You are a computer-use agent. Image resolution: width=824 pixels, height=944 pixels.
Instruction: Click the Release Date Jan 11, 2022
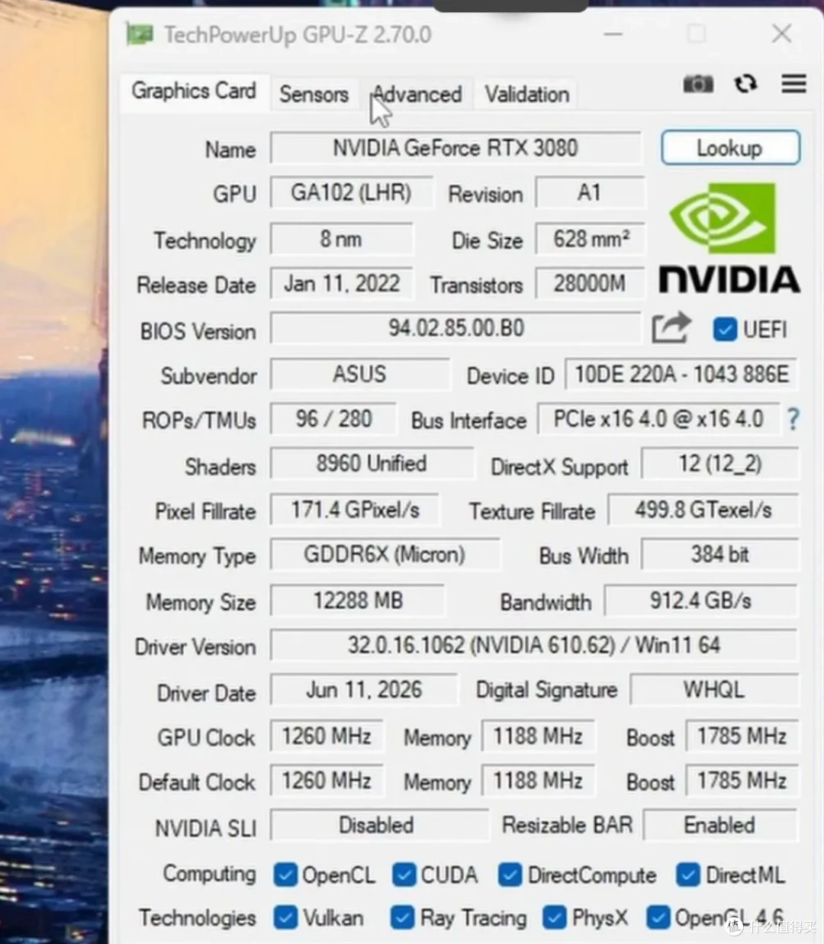[341, 283]
